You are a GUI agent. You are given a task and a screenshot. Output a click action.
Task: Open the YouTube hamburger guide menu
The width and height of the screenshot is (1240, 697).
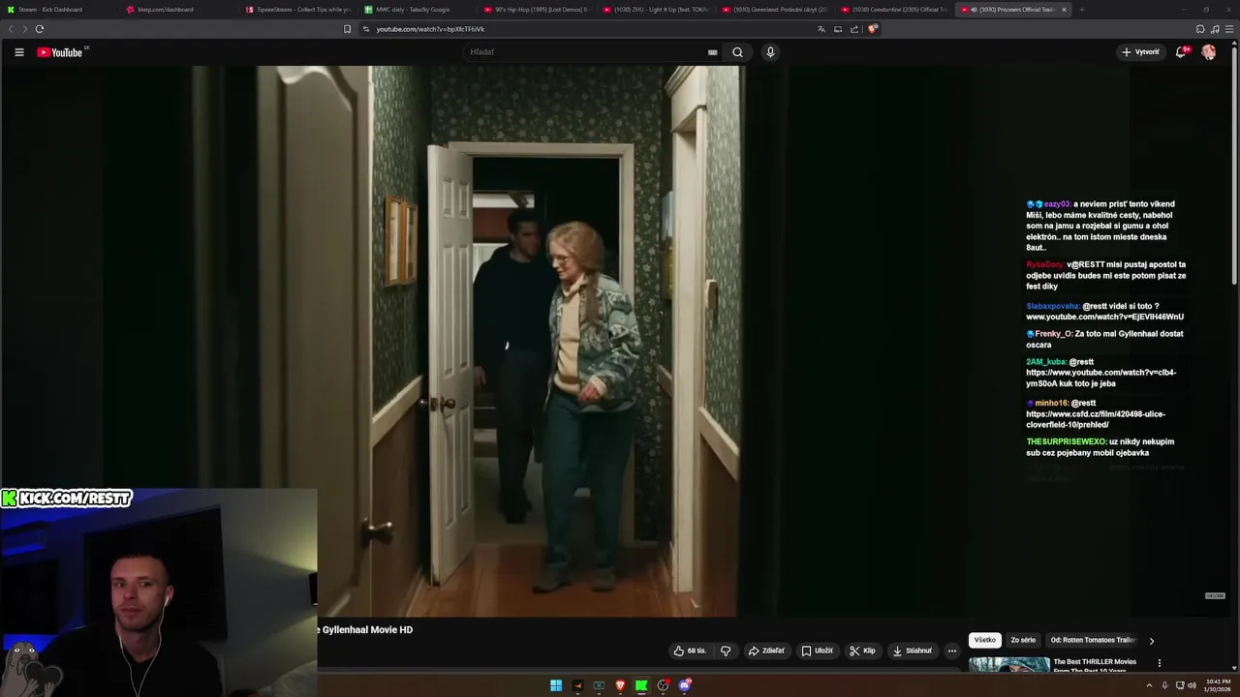pyautogui.click(x=18, y=52)
